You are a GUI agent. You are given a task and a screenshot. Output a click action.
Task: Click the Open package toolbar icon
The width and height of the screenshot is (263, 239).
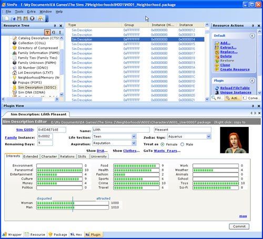(x=13, y=18)
